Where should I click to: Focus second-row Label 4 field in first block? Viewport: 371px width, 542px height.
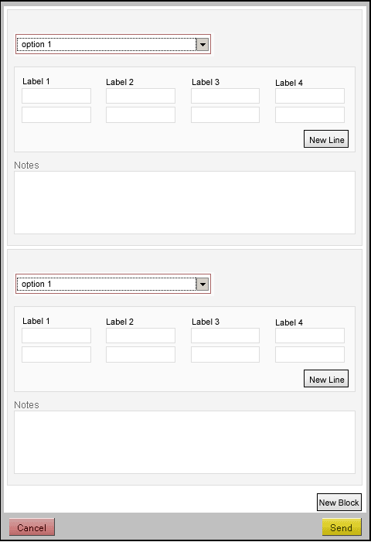point(310,115)
